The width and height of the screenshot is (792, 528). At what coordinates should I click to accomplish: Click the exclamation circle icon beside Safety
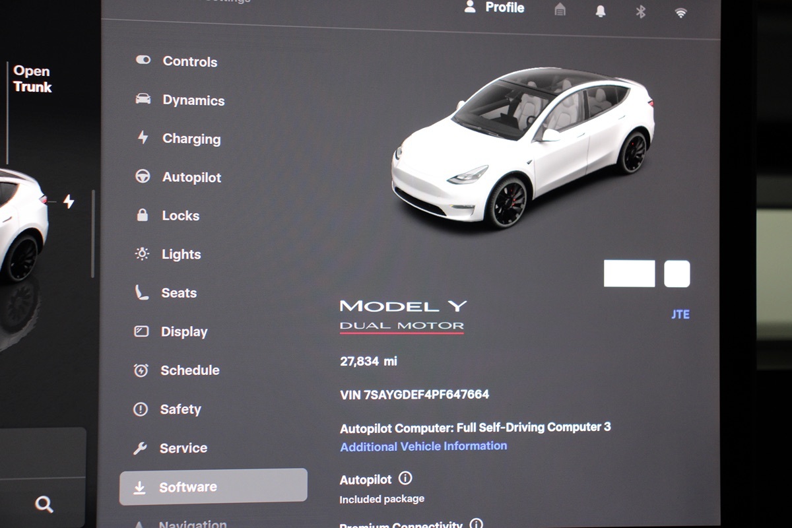[x=141, y=409]
